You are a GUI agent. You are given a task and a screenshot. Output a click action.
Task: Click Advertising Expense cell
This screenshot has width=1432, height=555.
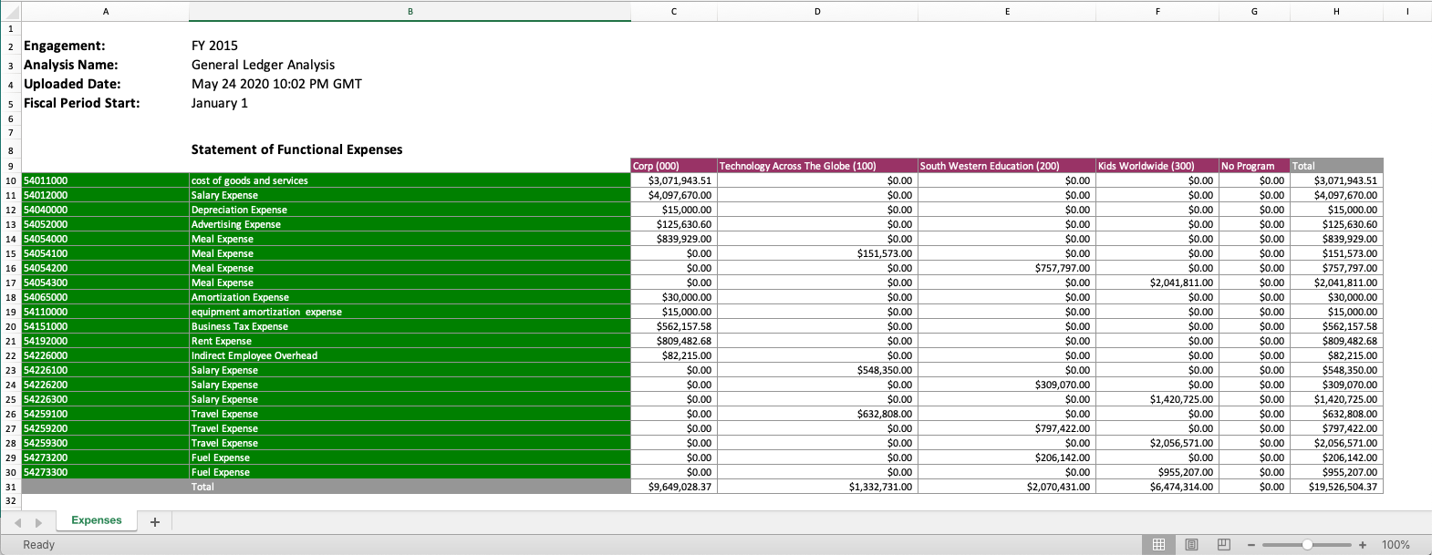(x=410, y=224)
